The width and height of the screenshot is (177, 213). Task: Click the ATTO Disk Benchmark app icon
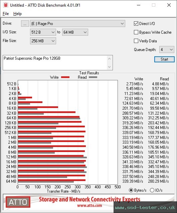pyautogui.click(x=6, y=5)
